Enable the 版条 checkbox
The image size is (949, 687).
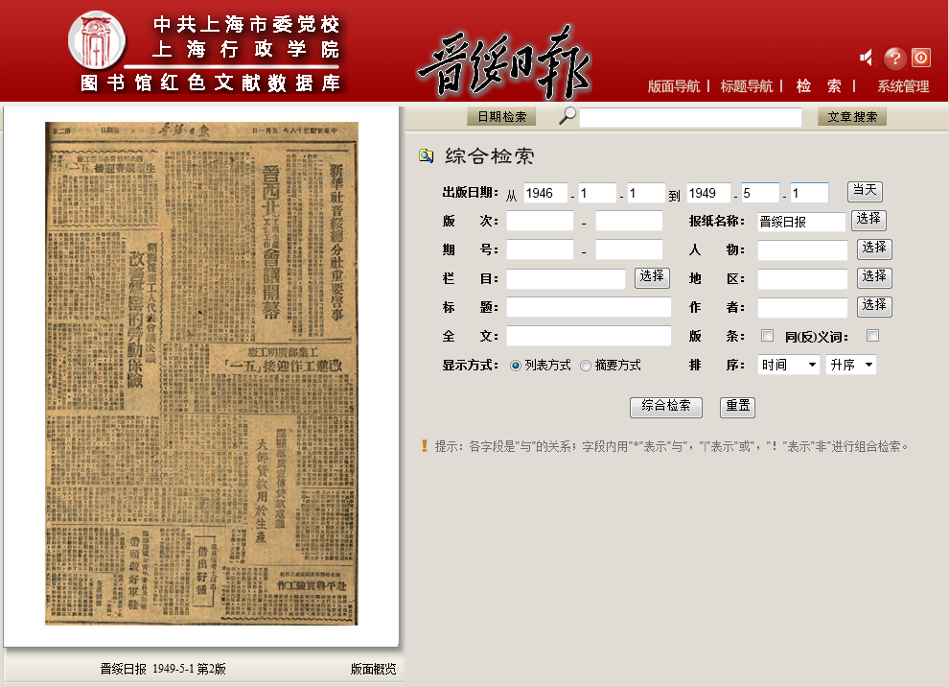[767, 336]
